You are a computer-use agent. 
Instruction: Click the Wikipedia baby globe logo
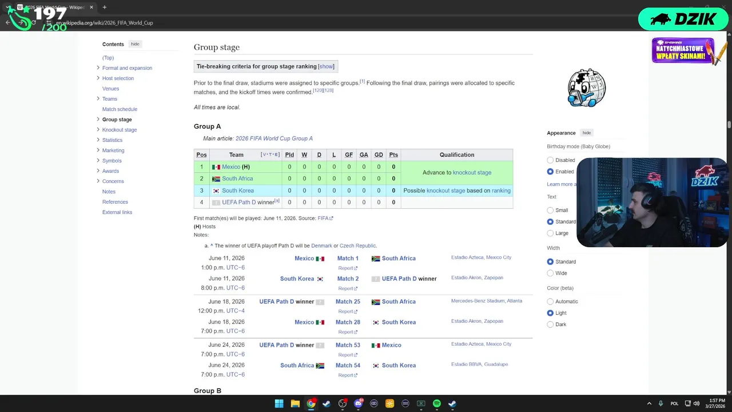[x=586, y=88]
